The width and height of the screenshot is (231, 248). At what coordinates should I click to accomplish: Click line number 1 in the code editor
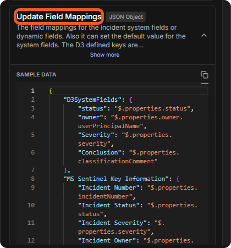click(x=32, y=91)
